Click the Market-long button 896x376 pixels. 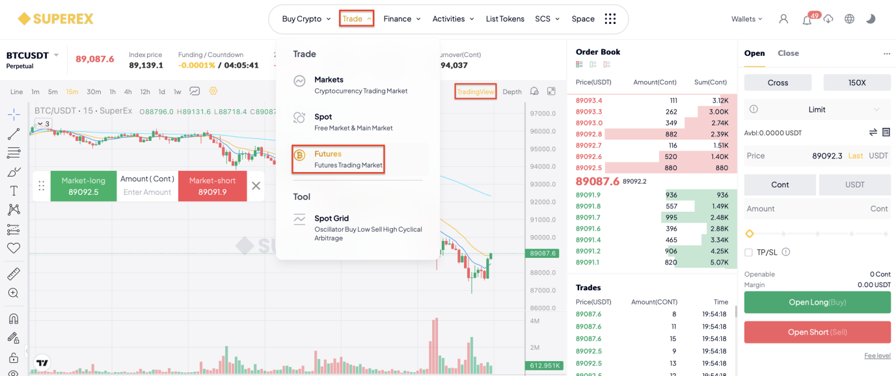[x=83, y=186]
